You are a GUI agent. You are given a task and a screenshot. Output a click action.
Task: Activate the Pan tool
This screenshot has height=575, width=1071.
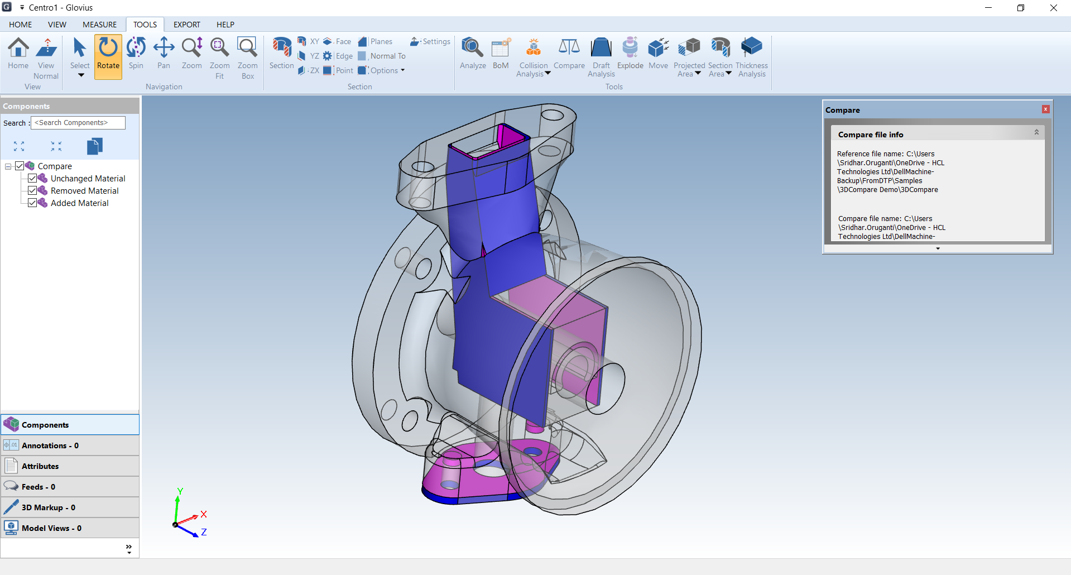(x=164, y=54)
